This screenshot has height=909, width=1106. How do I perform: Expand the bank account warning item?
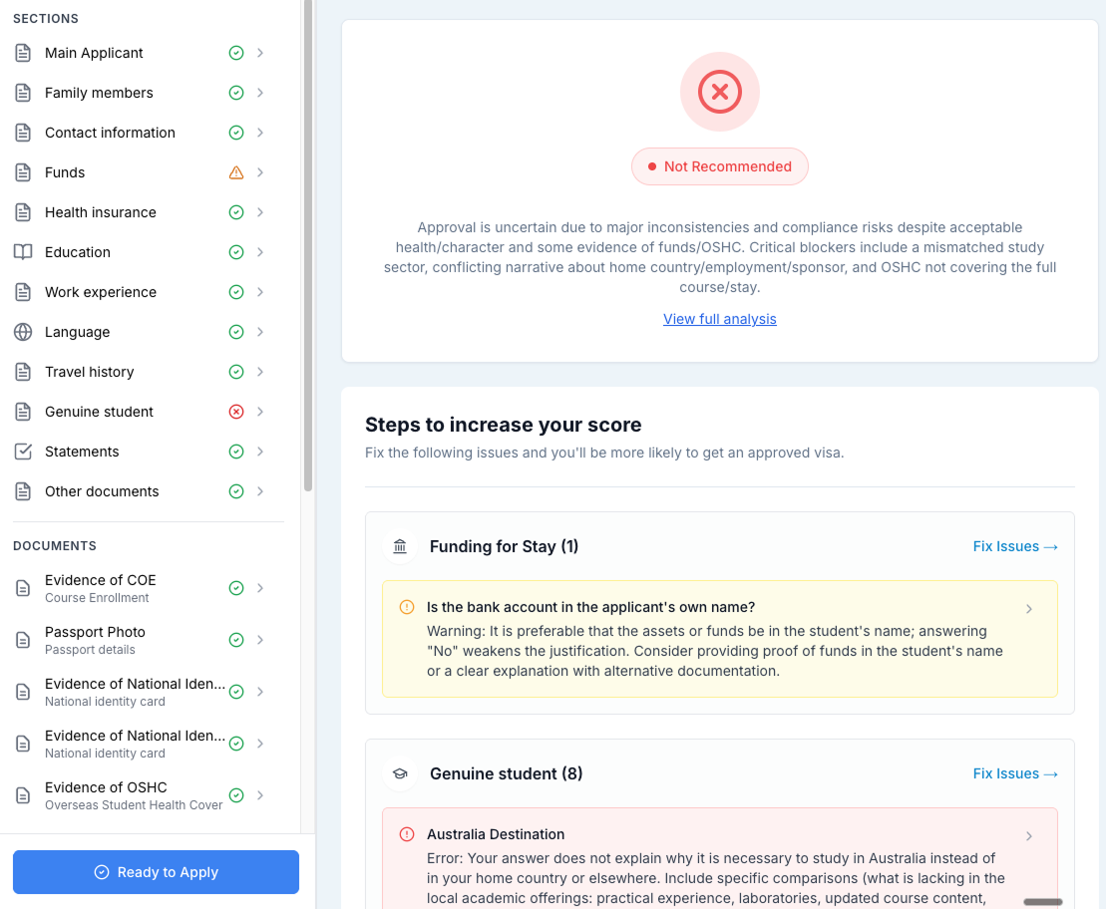[x=1028, y=607]
